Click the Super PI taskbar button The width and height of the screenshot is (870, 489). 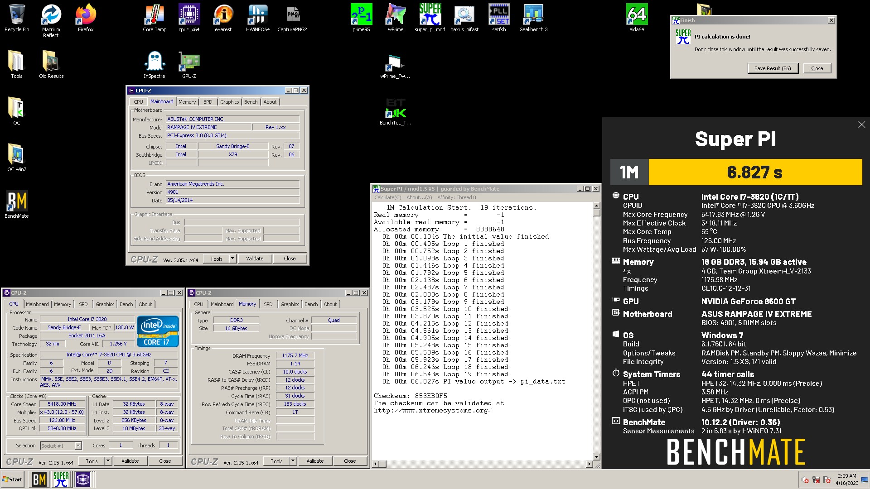[61, 479]
